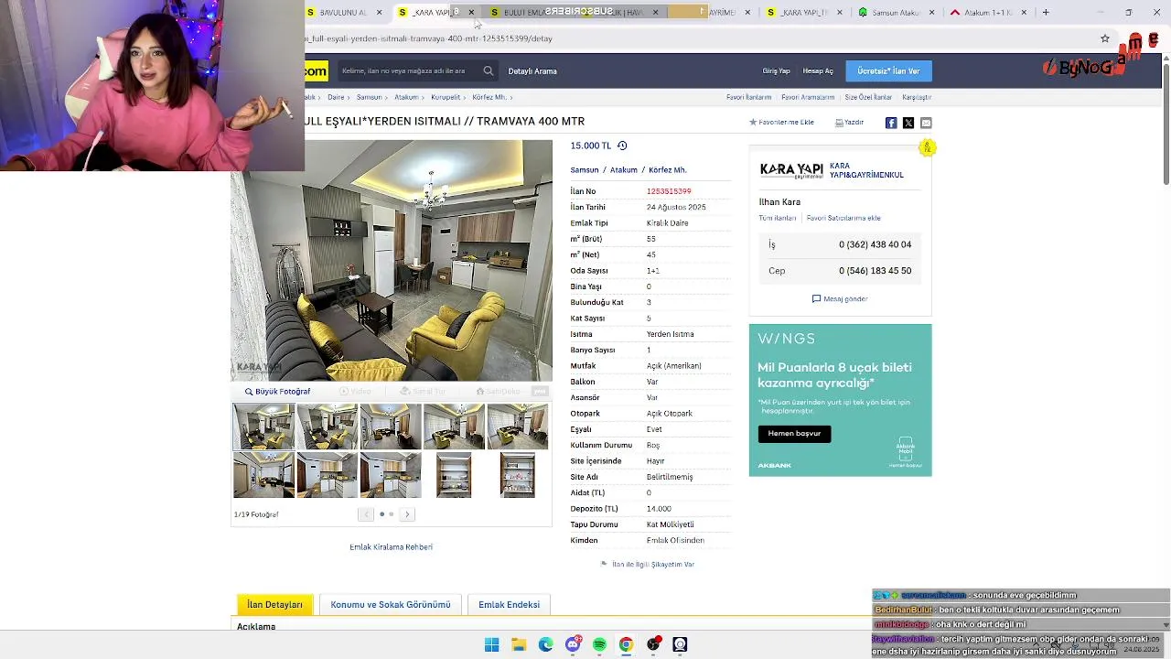
Task: Click İlan ile ilgili Şikayetim Var link
Action: click(x=653, y=564)
